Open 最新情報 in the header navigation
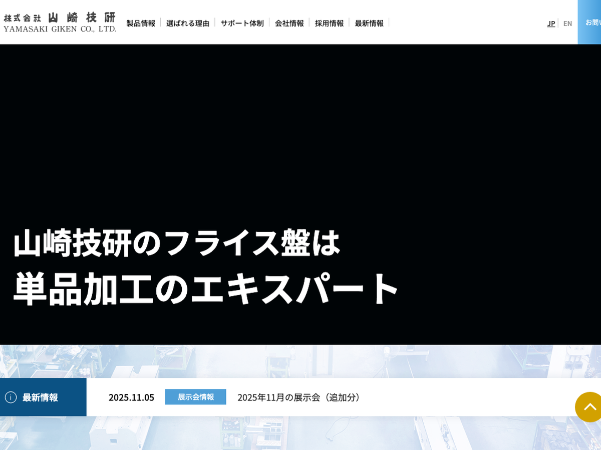Image resolution: width=601 pixels, height=450 pixels. pos(369,23)
